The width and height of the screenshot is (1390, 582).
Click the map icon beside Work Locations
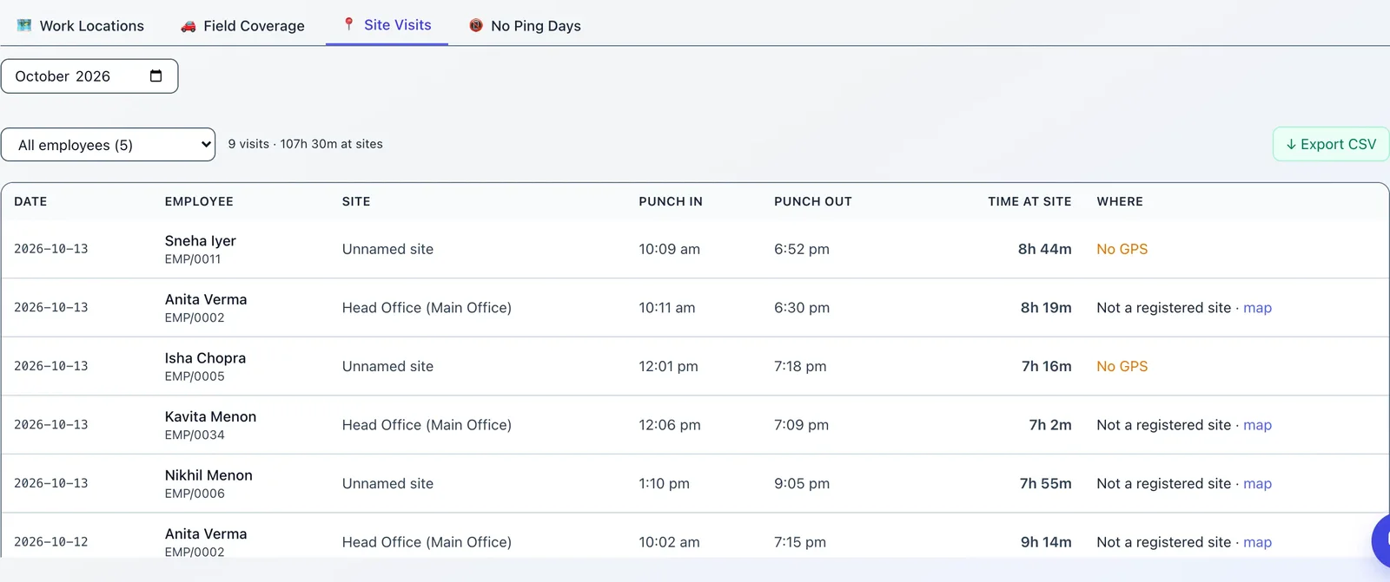(x=24, y=26)
